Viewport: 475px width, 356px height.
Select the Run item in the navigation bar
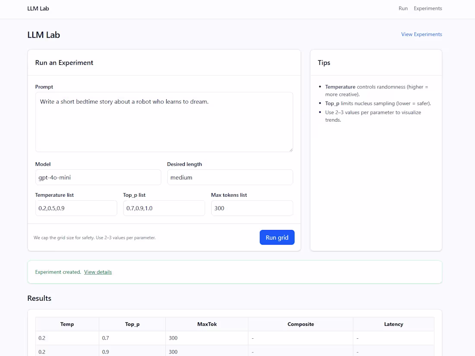(x=403, y=8)
